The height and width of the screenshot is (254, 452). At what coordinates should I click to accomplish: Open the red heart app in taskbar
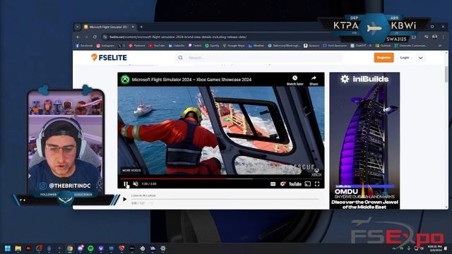point(121,248)
